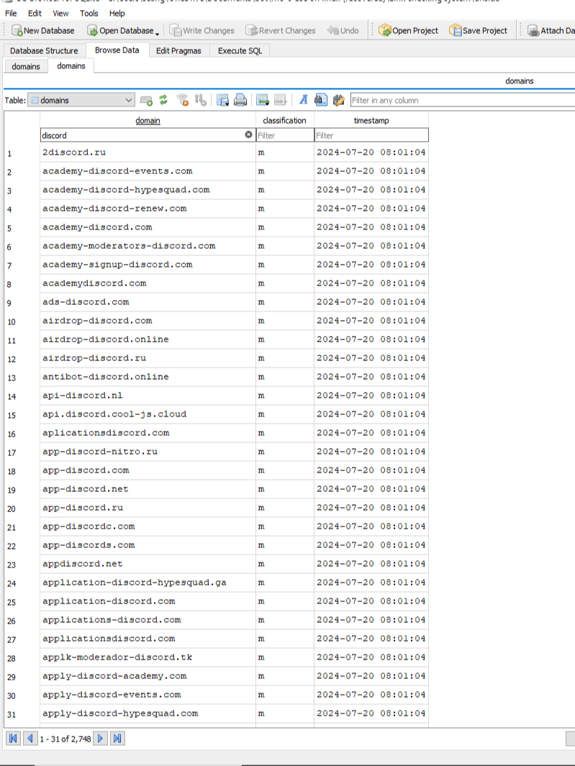Go to the previous page of records
The image size is (575, 766).
pyautogui.click(x=30, y=739)
